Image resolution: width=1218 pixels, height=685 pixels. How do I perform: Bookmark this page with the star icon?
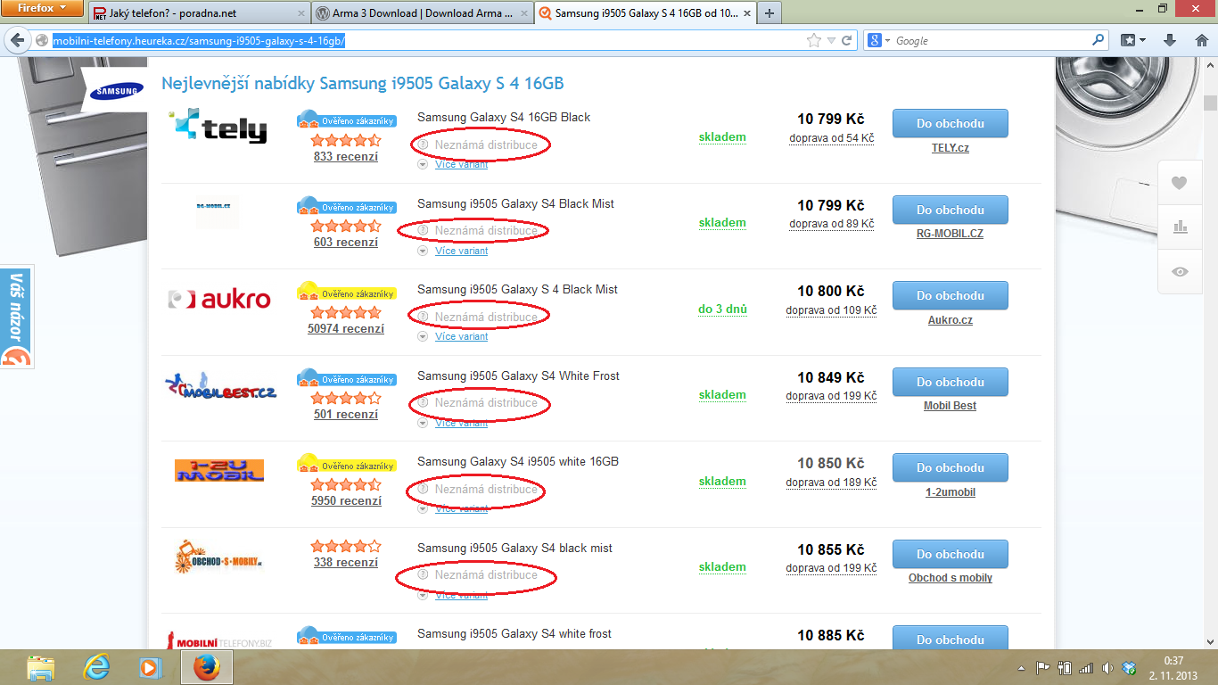coord(813,40)
